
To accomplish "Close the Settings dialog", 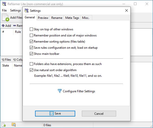I will coord(127,10).
